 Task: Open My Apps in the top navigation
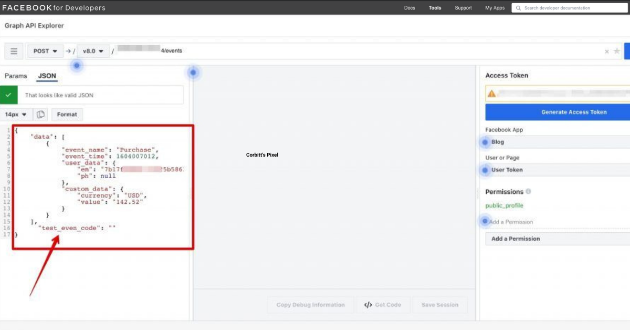pos(495,8)
